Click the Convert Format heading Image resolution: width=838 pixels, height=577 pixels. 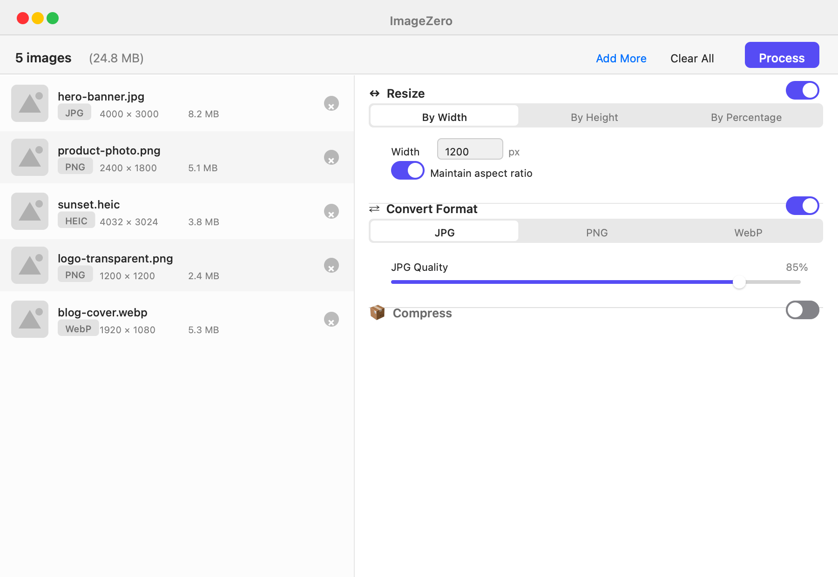point(432,209)
